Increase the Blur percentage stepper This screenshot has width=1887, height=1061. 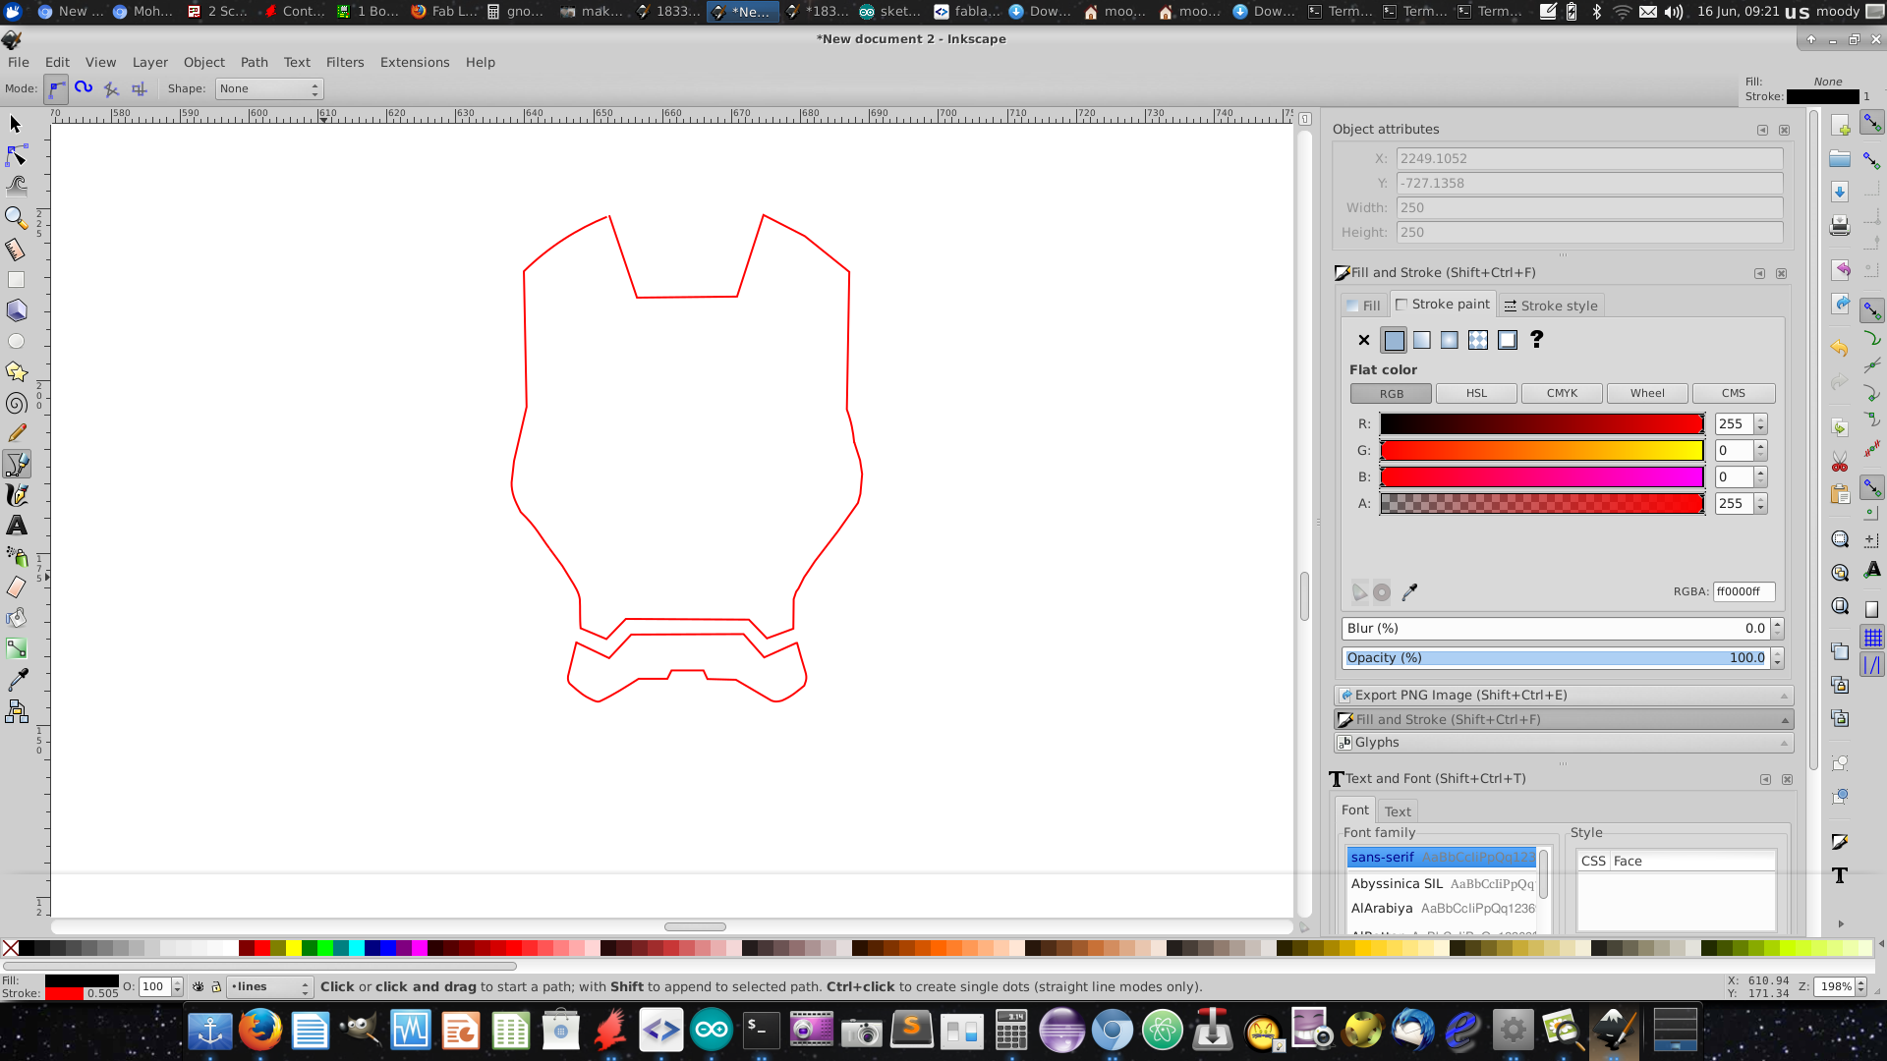[x=1777, y=624]
